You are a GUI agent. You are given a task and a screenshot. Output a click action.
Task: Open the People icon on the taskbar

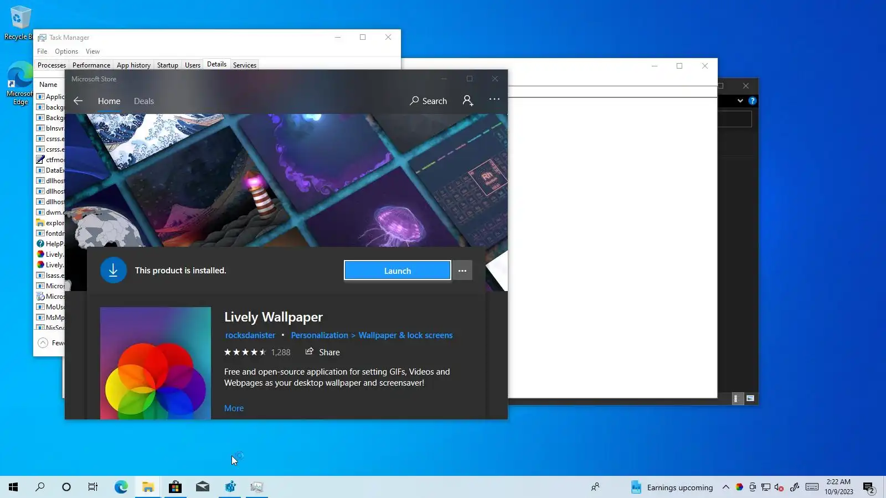(x=595, y=487)
